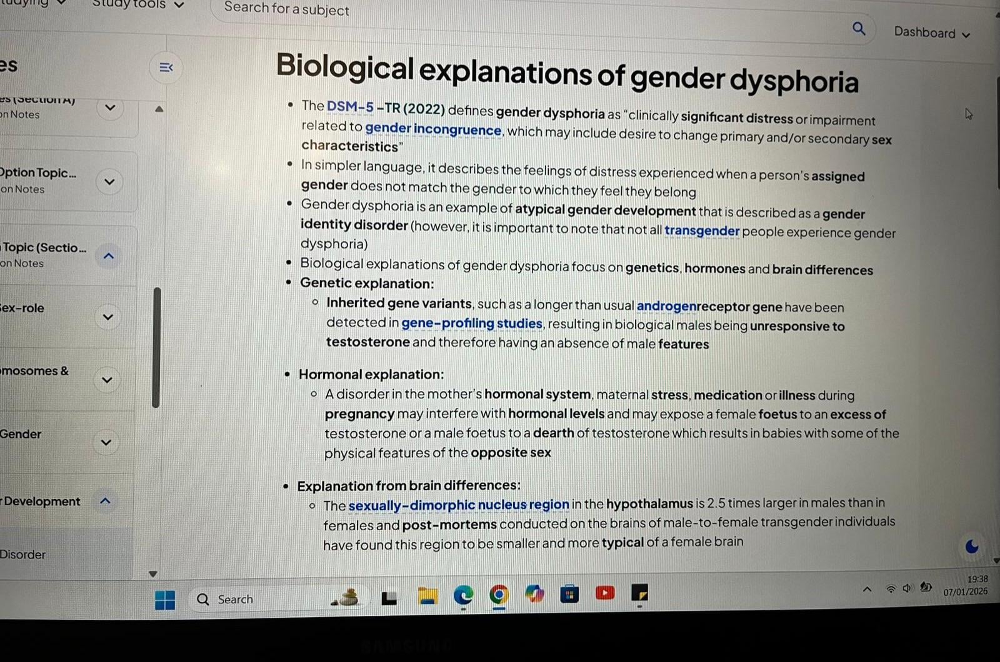
Task: Open the Study tools dropdown
Action: click(138, 5)
